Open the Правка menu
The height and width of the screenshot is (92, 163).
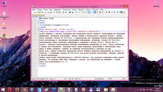40,10
